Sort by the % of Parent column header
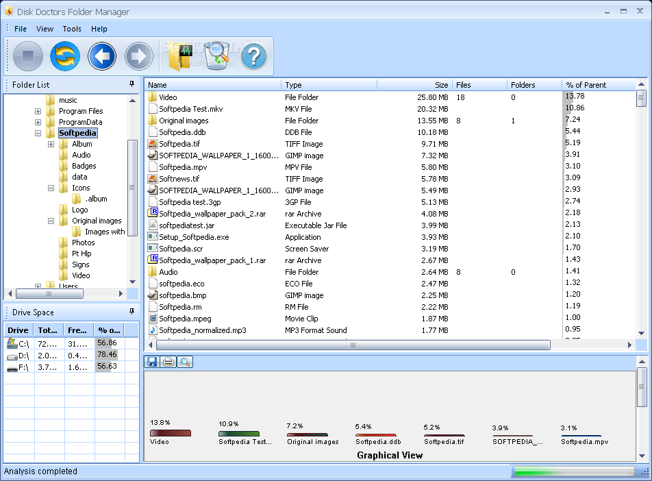The height and width of the screenshot is (481, 652). pos(599,85)
